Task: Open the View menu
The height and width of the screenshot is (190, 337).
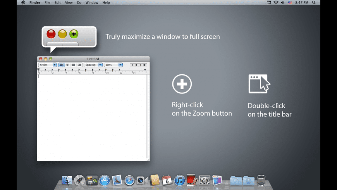Action: coord(69,3)
